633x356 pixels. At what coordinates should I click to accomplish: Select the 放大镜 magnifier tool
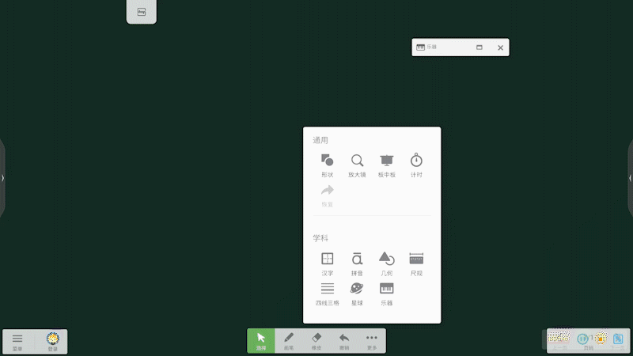tap(357, 165)
